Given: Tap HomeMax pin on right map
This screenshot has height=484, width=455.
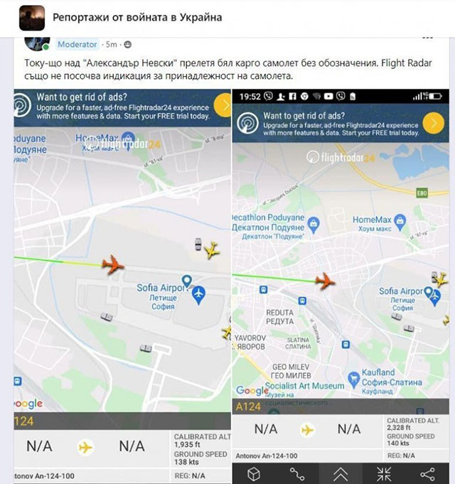Looking at the screenshot, I should coord(400,222).
